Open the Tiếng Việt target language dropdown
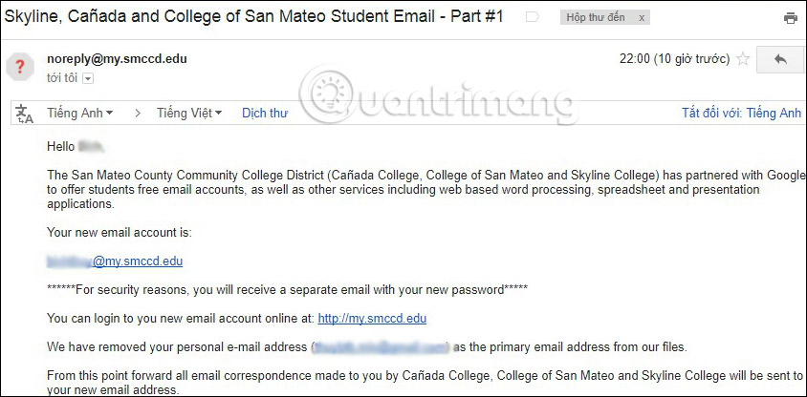Screen dimensions: 807x397 click(189, 113)
